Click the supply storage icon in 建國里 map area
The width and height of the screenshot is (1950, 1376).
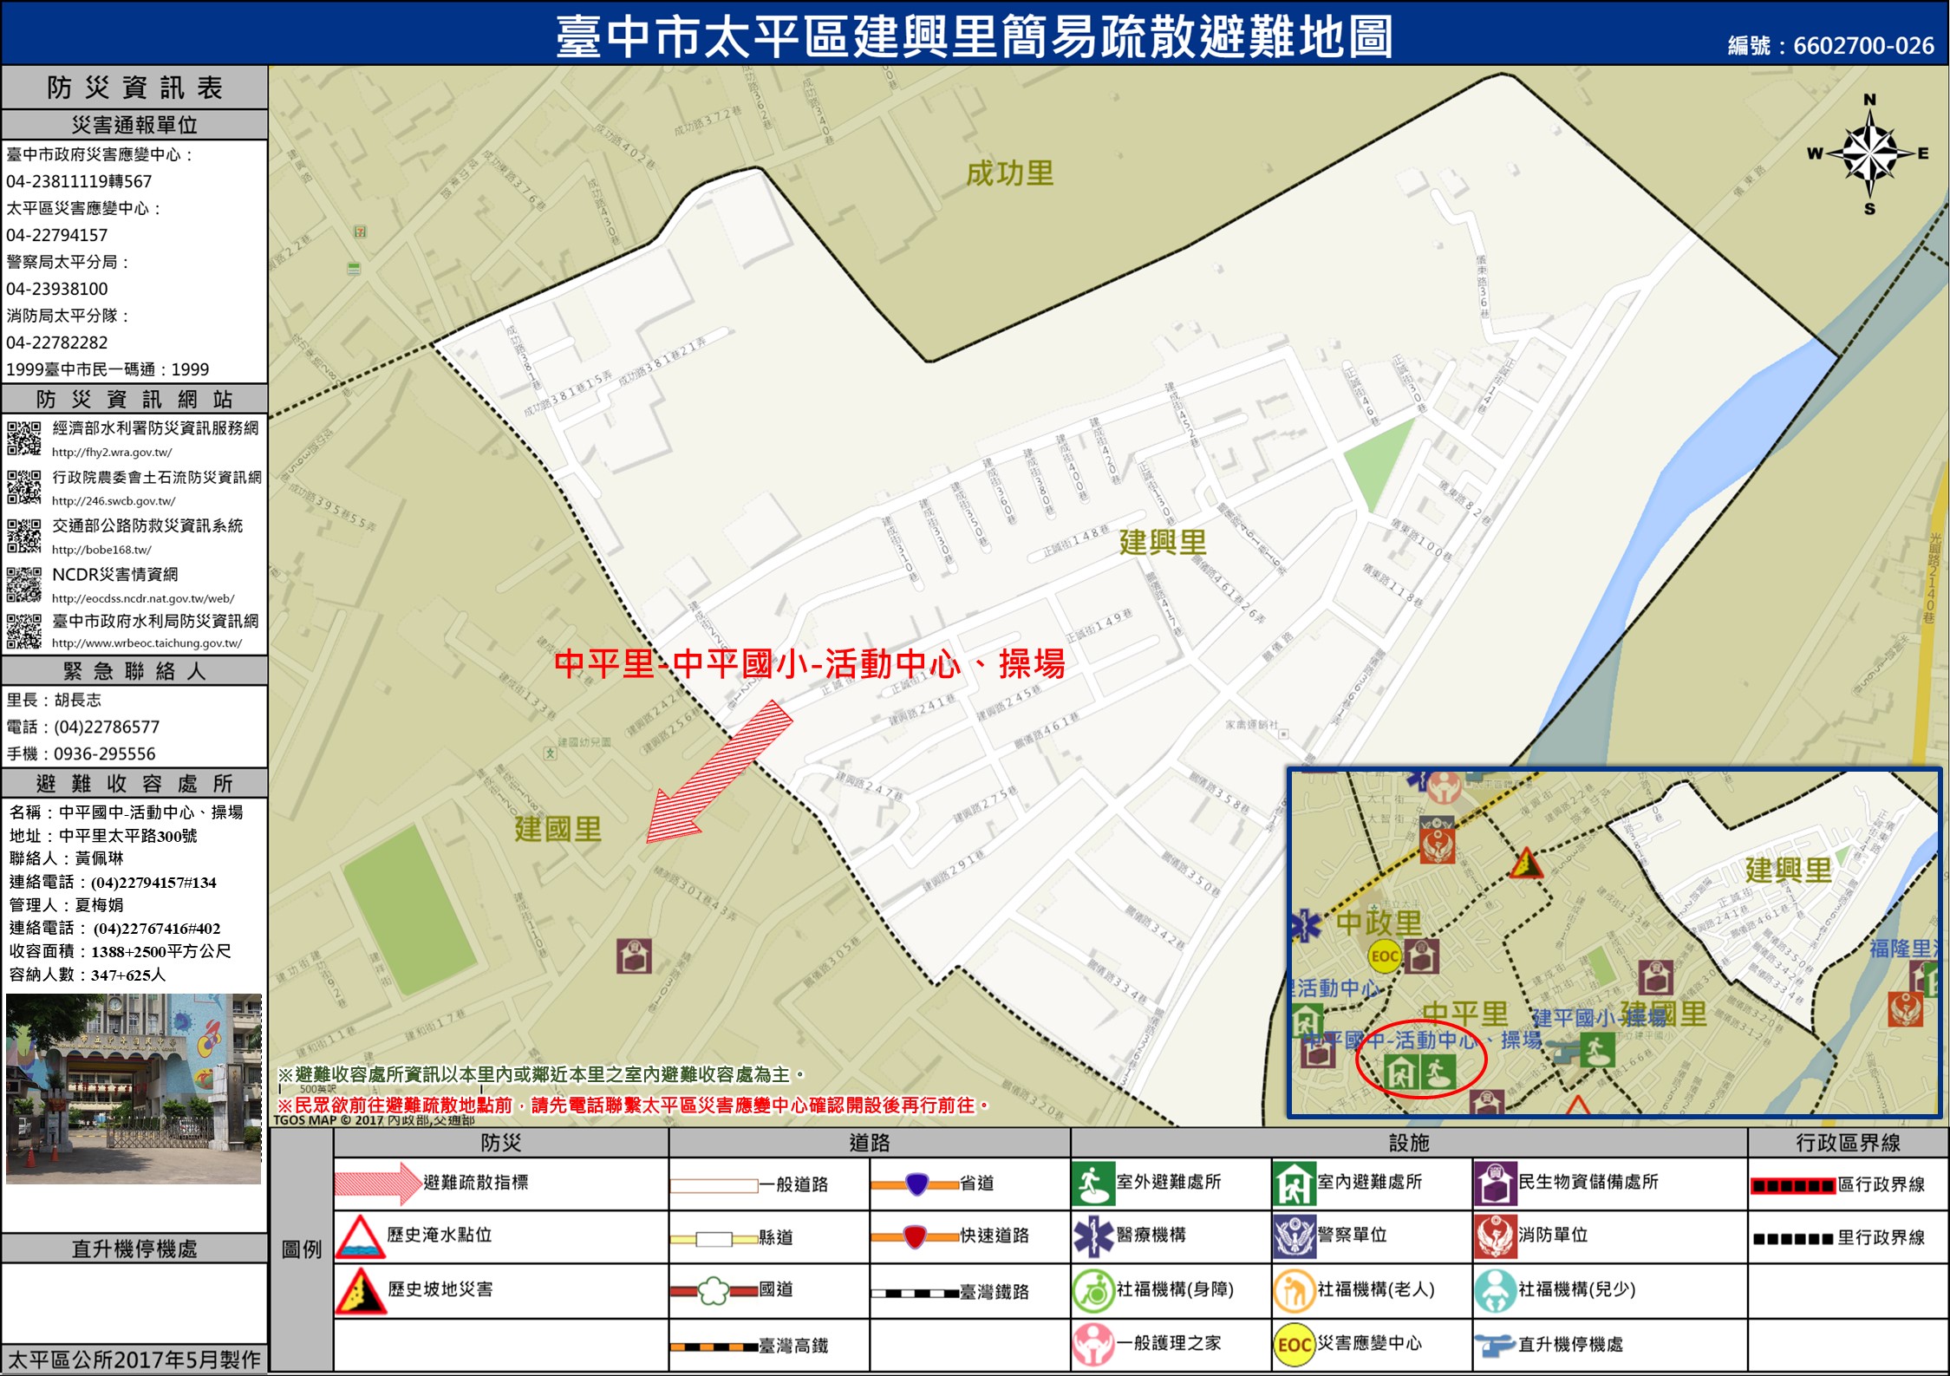tap(634, 955)
